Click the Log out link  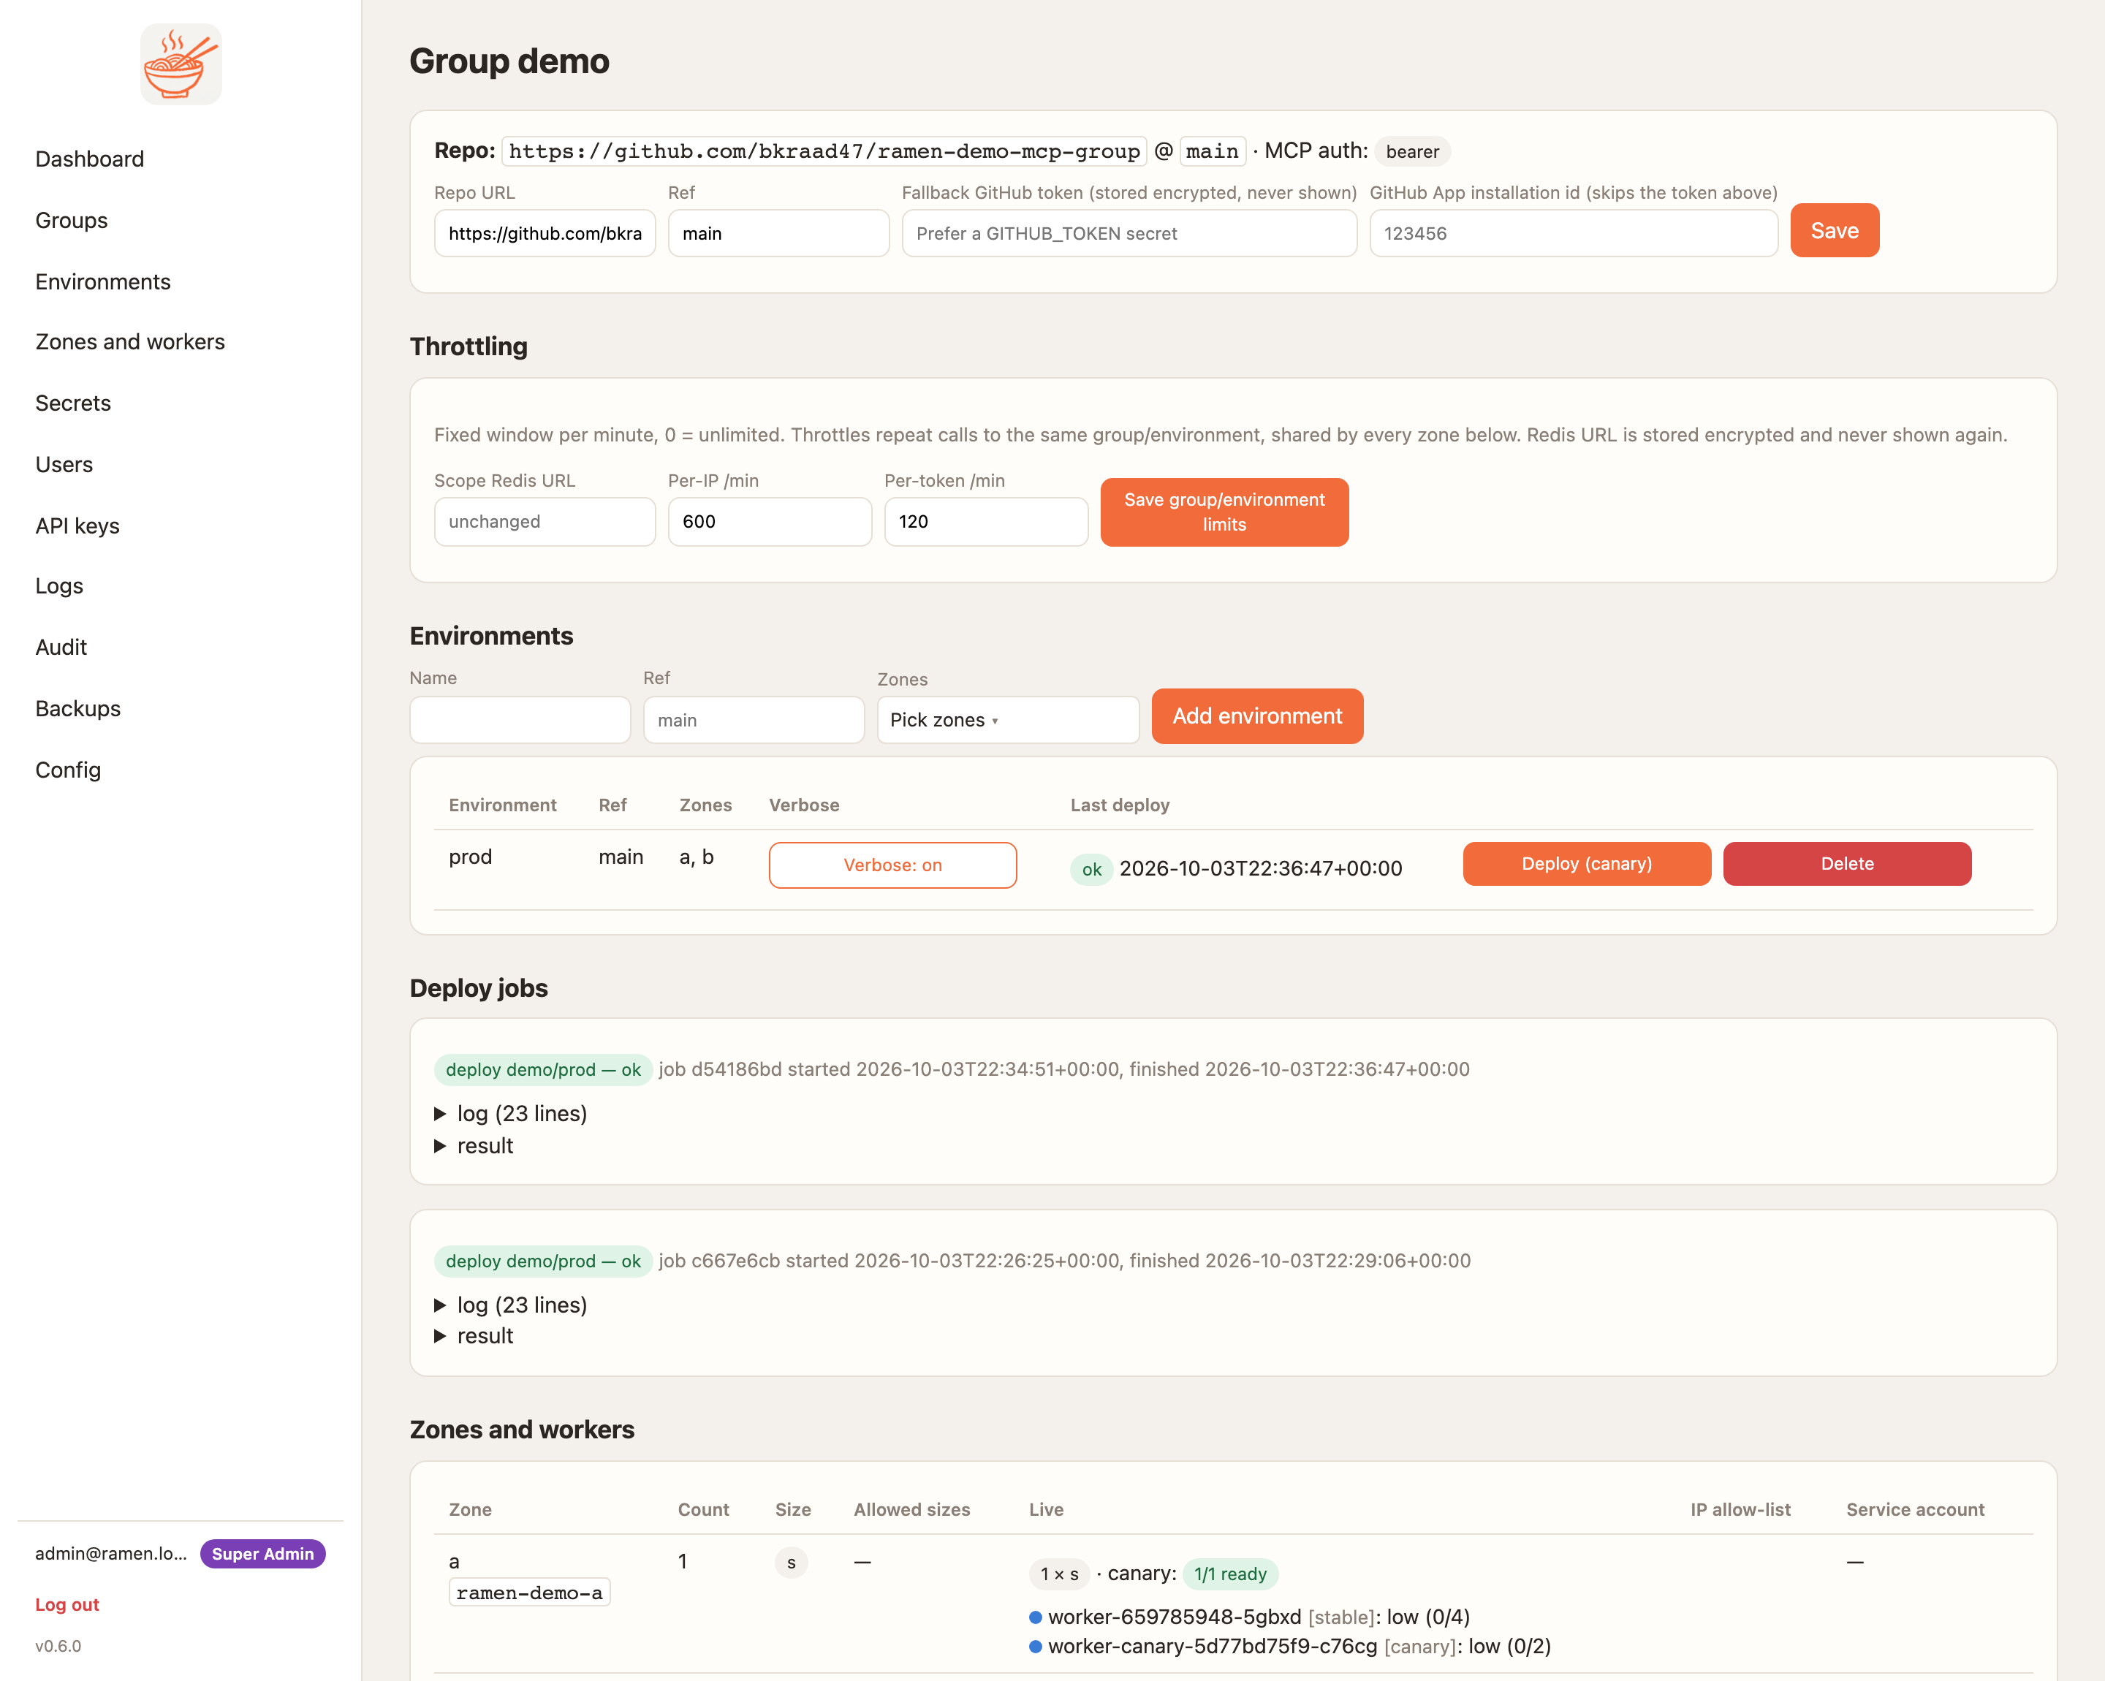[67, 1605]
